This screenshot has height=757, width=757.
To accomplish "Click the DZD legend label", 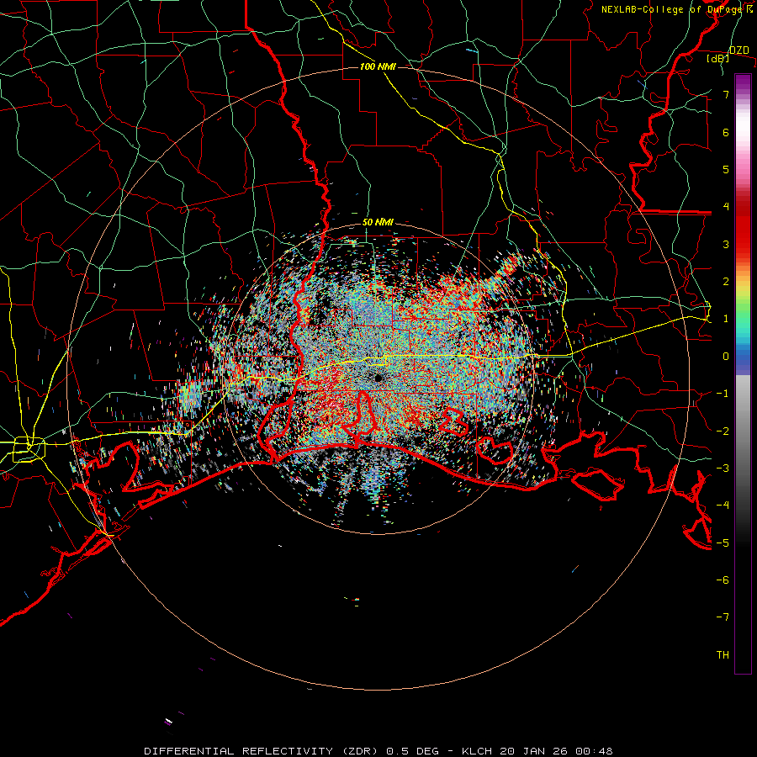I will click(739, 50).
